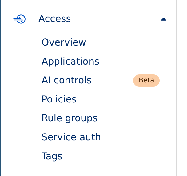Select Tags, the last Access submenu item

pos(52,156)
